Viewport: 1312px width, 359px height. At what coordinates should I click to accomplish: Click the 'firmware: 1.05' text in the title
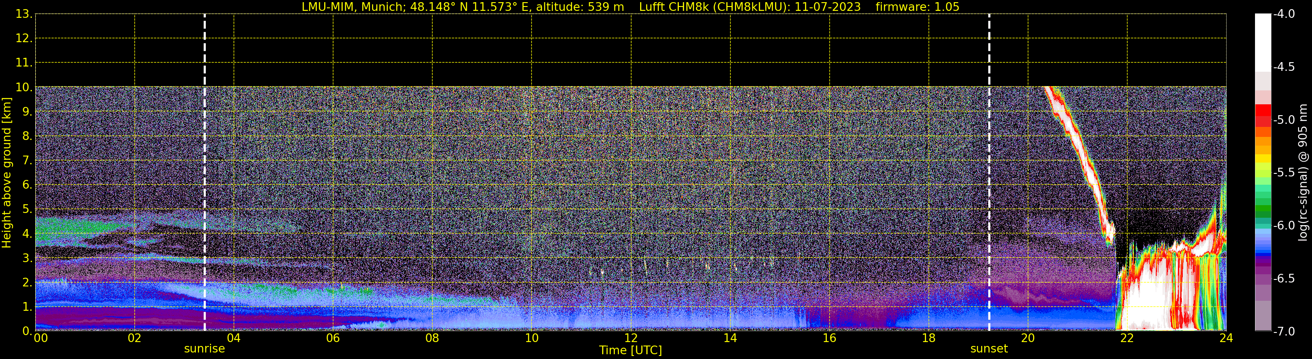(917, 7)
